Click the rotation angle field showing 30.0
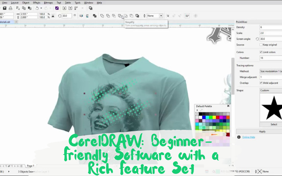Viewport: 282px width, 176px height. (x=67, y=16)
